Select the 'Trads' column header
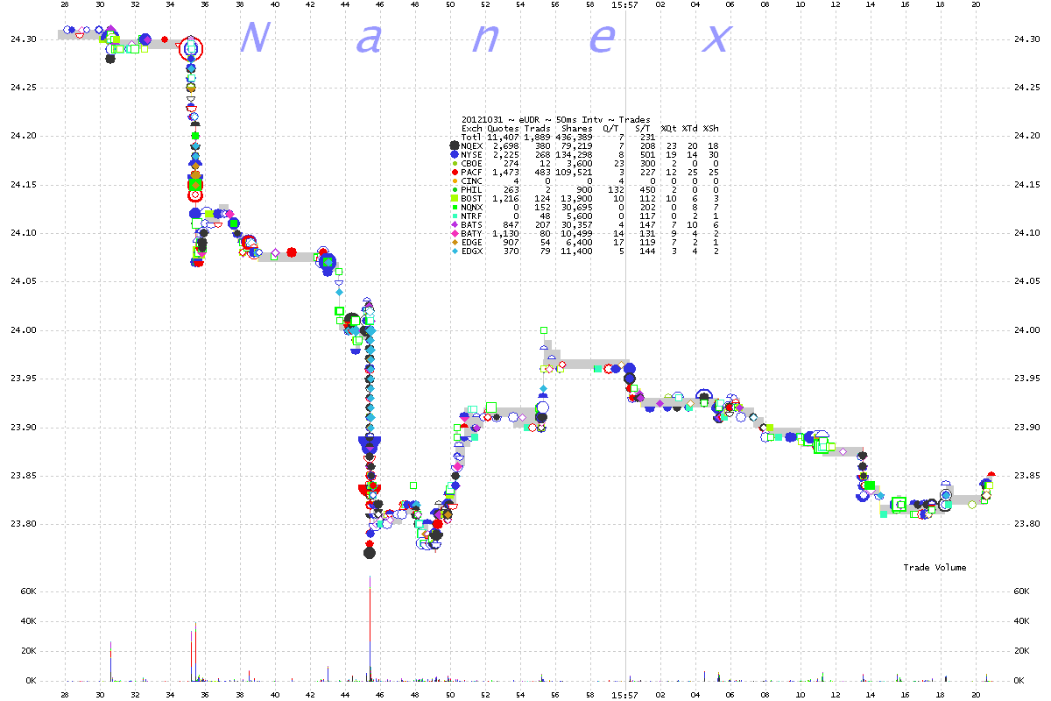 coord(538,128)
